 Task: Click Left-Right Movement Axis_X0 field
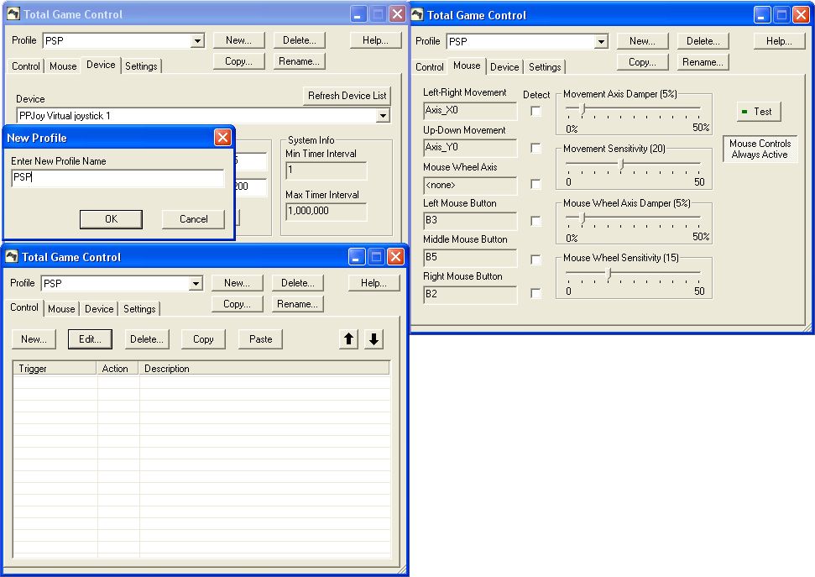click(470, 110)
